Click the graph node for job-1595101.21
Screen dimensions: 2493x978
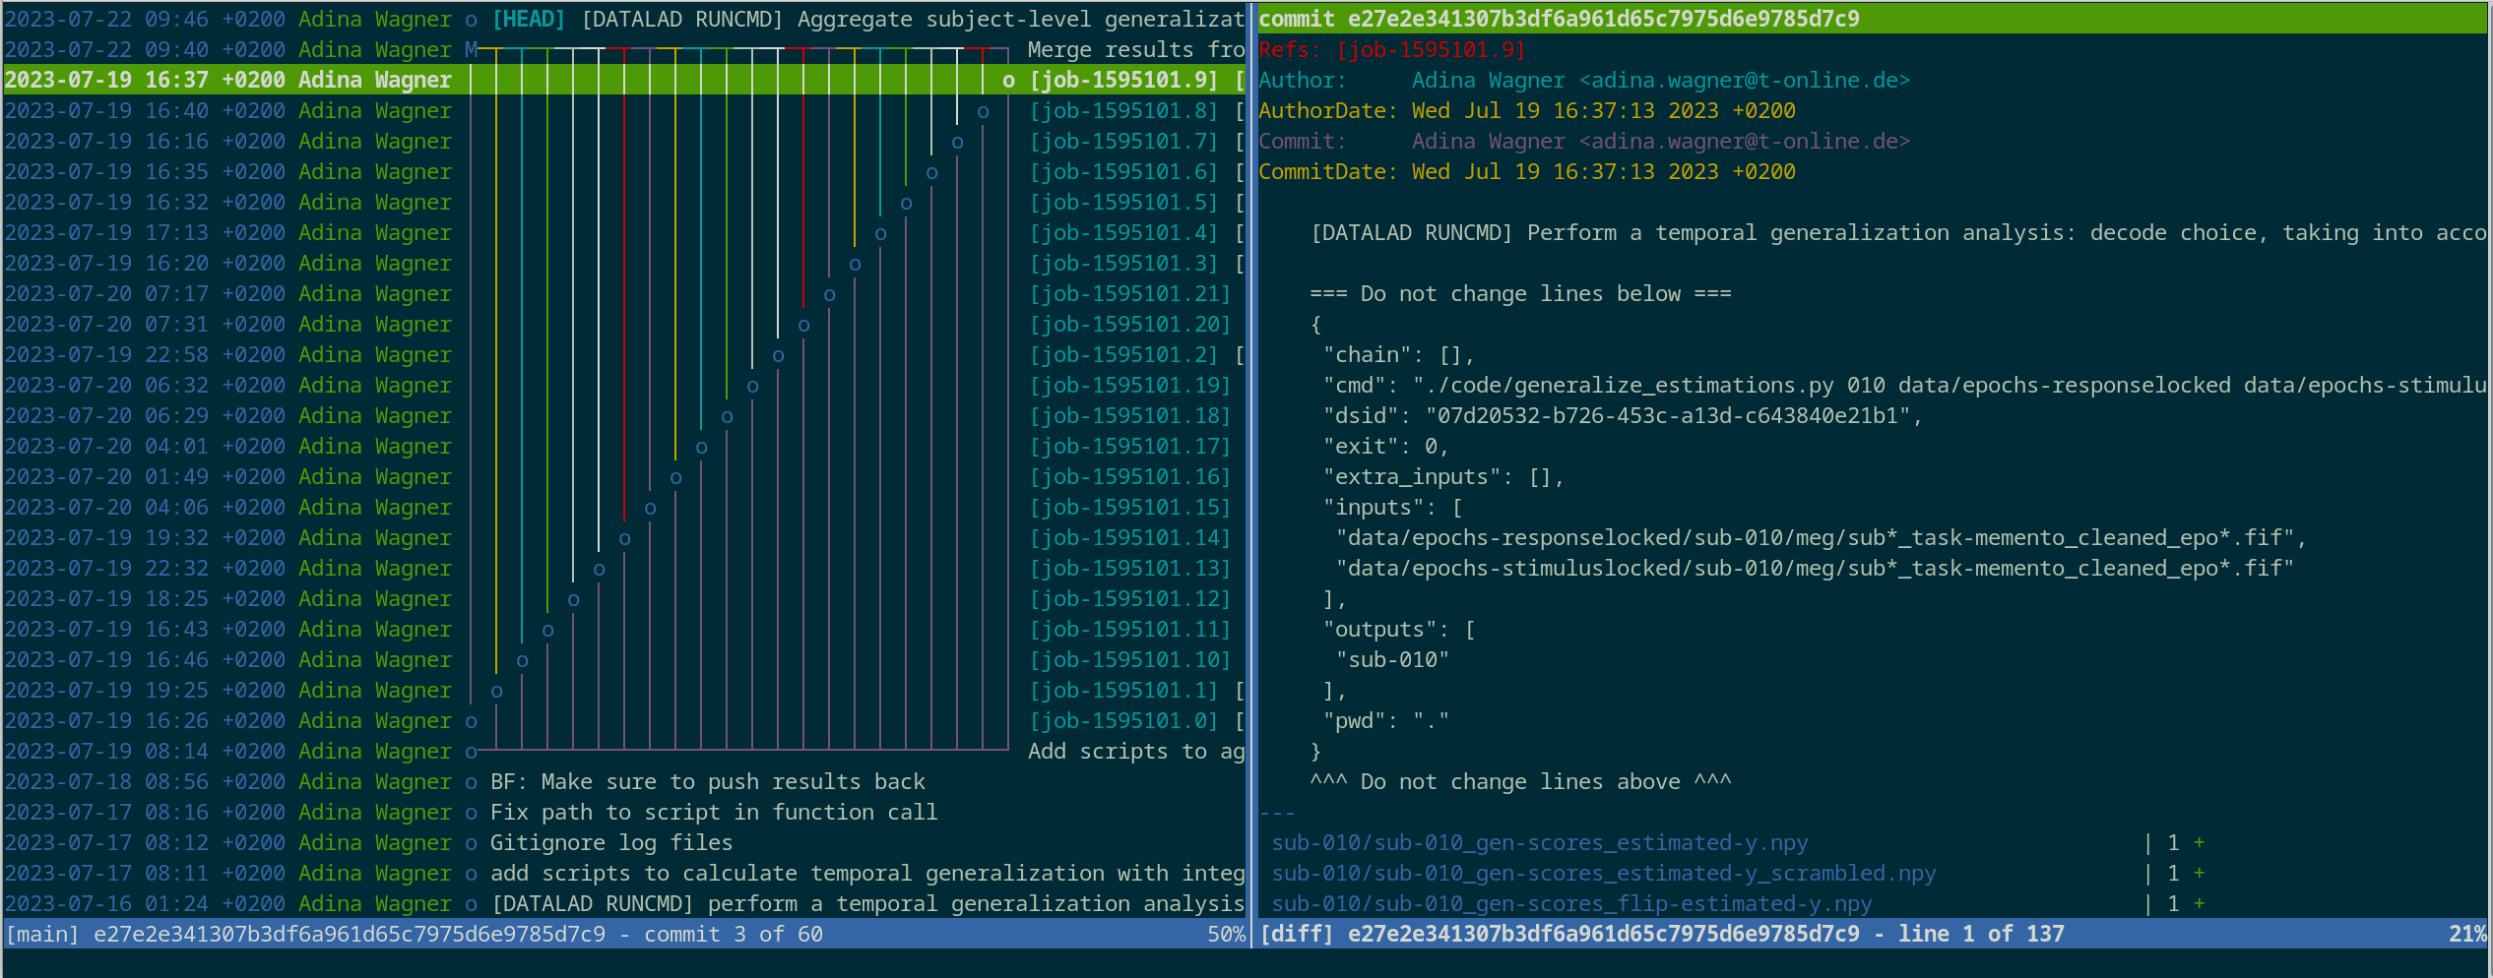pos(829,295)
